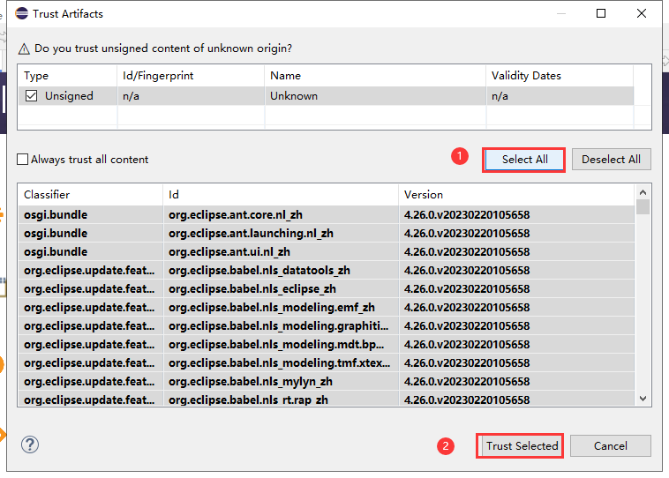The height and width of the screenshot is (478, 669).
Task: Click the Deselect All button
Action: pos(611,160)
